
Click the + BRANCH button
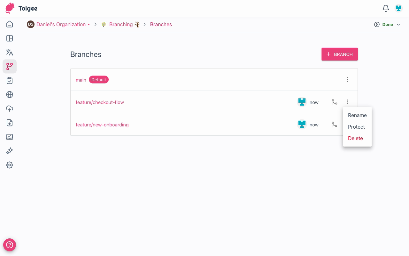click(x=340, y=54)
